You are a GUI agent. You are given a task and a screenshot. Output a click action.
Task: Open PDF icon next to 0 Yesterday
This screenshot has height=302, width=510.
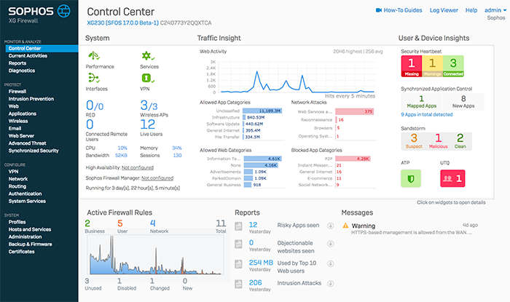click(239, 245)
